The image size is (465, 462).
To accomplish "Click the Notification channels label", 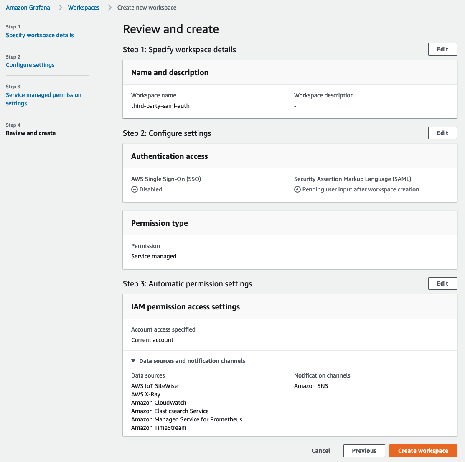I will coord(322,375).
